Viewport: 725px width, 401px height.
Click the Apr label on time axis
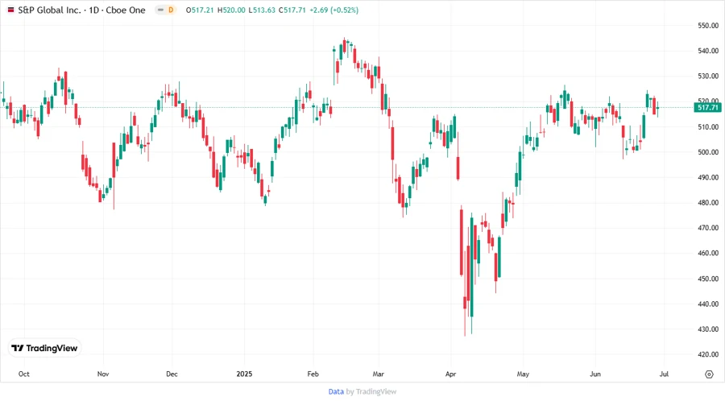click(451, 374)
